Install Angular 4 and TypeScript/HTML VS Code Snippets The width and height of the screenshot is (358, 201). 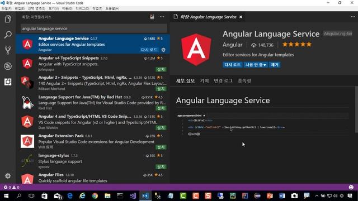click(161, 128)
